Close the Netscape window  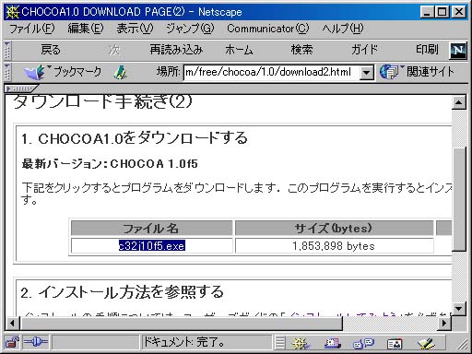(x=459, y=12)
